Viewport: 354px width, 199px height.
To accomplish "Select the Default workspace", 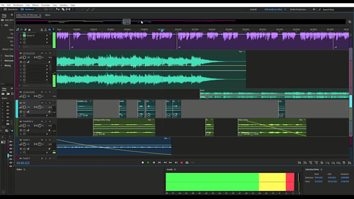I will tap(254, 9).
